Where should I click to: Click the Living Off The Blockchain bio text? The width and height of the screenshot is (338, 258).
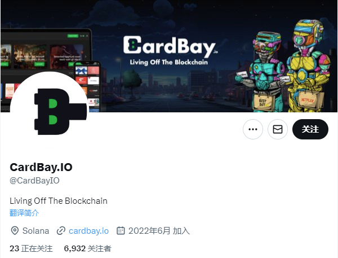coord(59,201)
